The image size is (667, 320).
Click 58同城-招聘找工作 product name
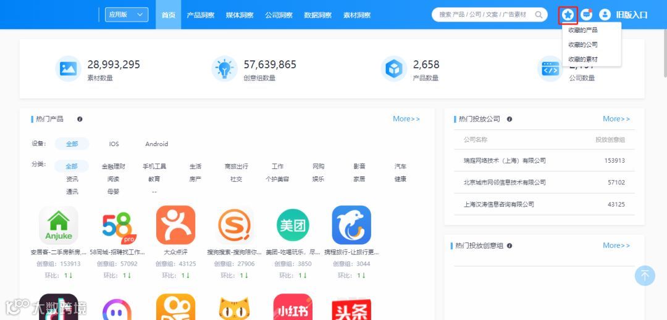click(117, 253)
